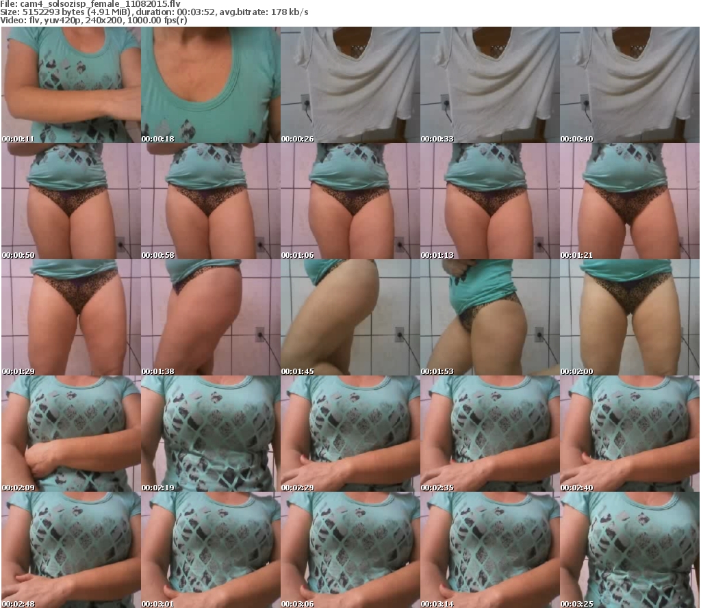
Task: View the frame at 00:01:53
Action: (x=489, y=317)
